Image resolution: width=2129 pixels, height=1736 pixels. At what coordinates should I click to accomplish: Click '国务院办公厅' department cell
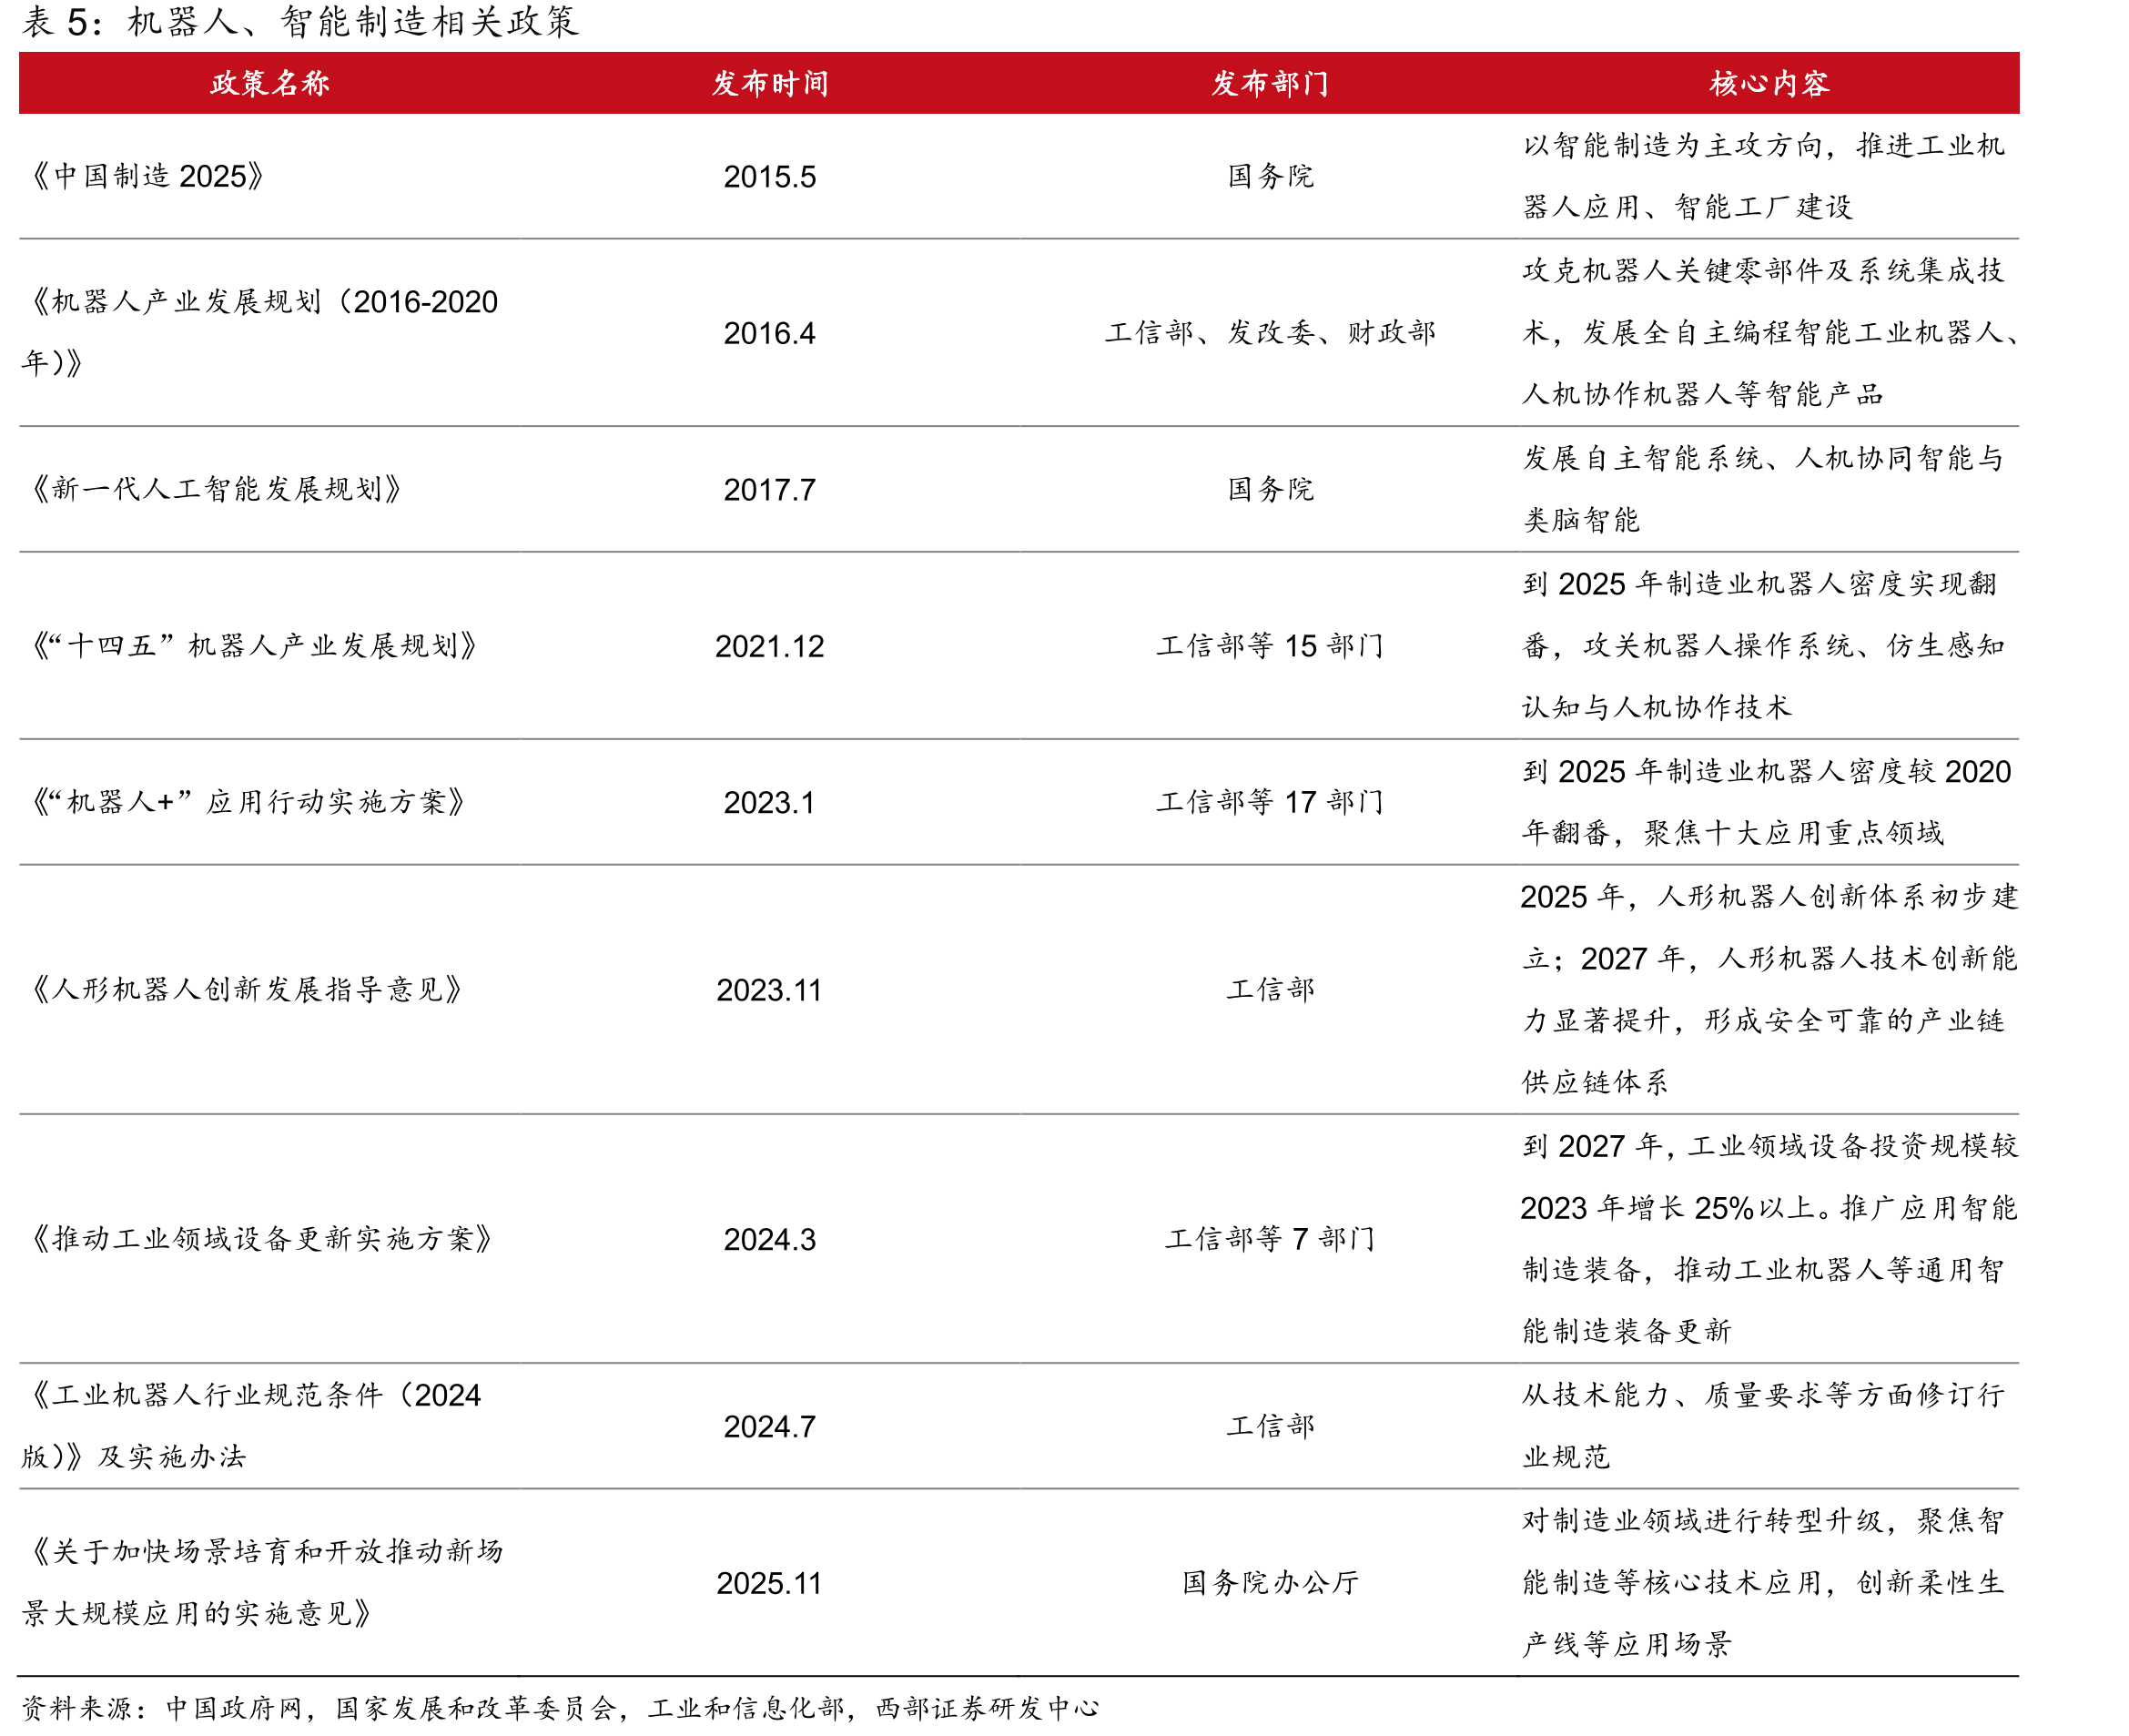tap(1270, 1582)
